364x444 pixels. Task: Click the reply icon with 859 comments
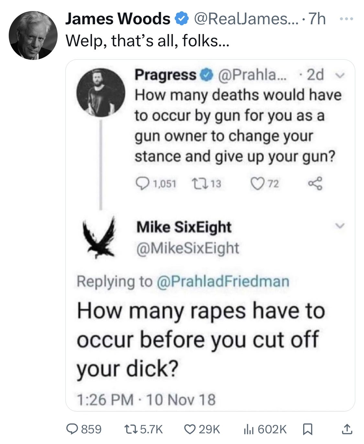(72, 429)
